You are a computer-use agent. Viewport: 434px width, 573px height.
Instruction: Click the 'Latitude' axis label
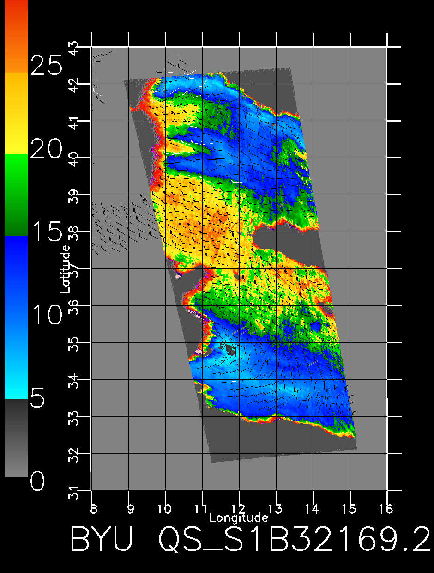tap(65, 268)
